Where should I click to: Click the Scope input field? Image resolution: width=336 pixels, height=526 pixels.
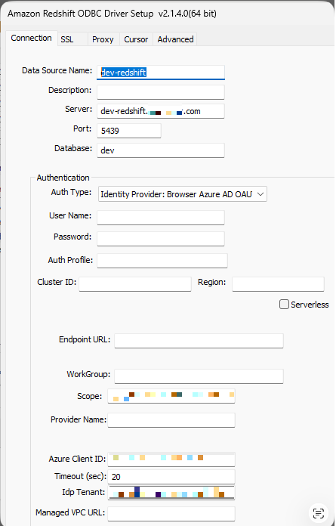[x=171, y=396]
